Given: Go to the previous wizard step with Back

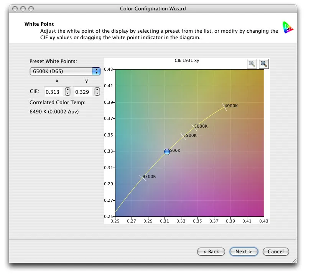Looking at the screenshot, I should (211, 251).
